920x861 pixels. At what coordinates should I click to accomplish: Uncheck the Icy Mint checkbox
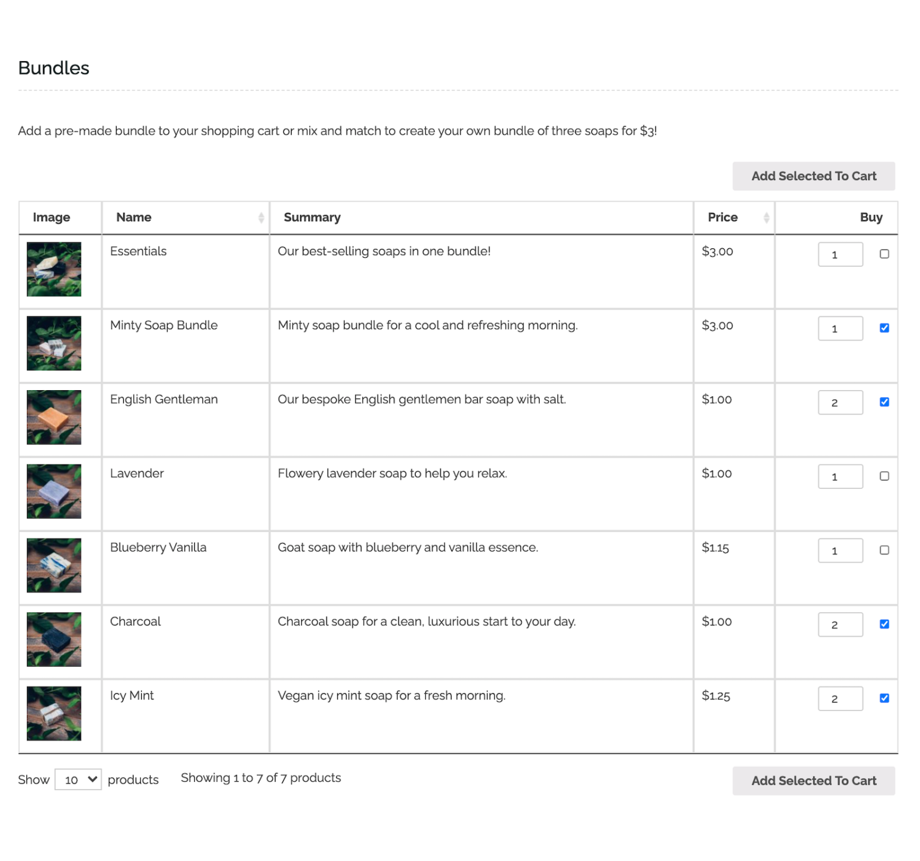(x=883, y=698)
